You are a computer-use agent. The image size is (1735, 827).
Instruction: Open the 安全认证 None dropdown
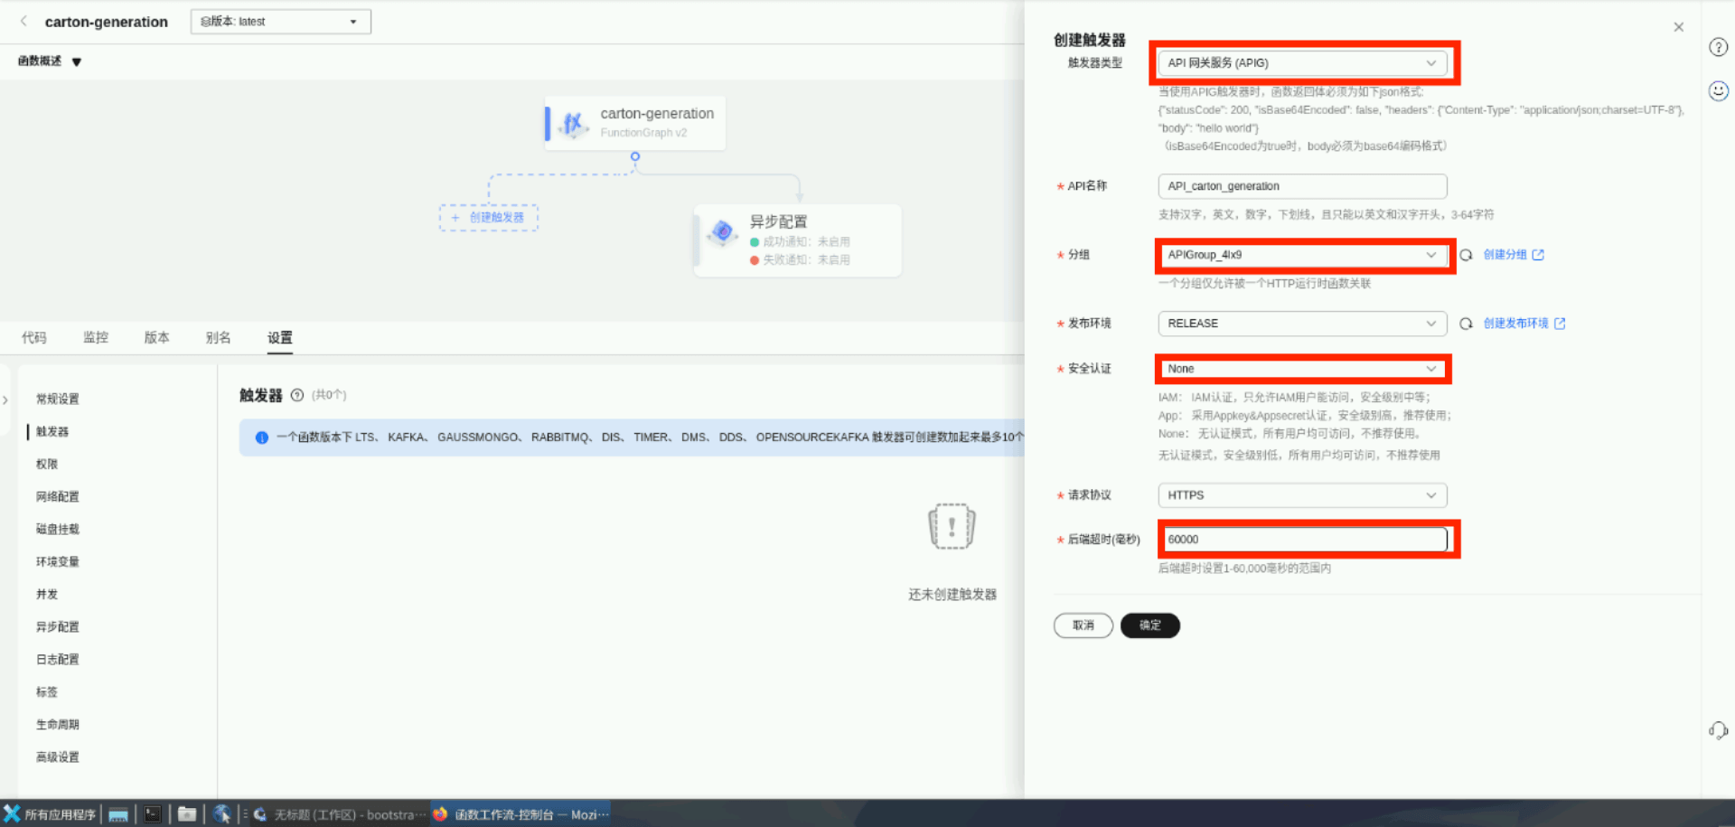point(1301,368)
